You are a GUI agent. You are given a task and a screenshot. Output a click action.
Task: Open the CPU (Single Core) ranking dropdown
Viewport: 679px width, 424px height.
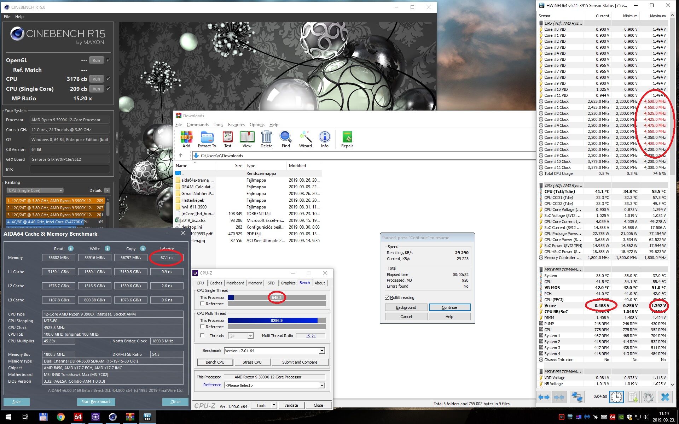point(35,190)
